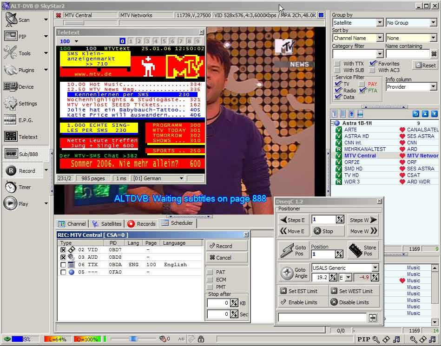Image resolution: width=441 pixels, height=346 pixels.
Task: Toggle the With TTX checkbox
Action: [x=337, y=64]
